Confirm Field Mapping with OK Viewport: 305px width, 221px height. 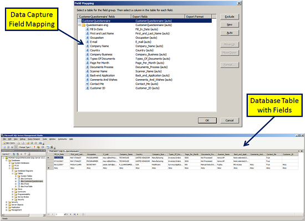point(207,120)
